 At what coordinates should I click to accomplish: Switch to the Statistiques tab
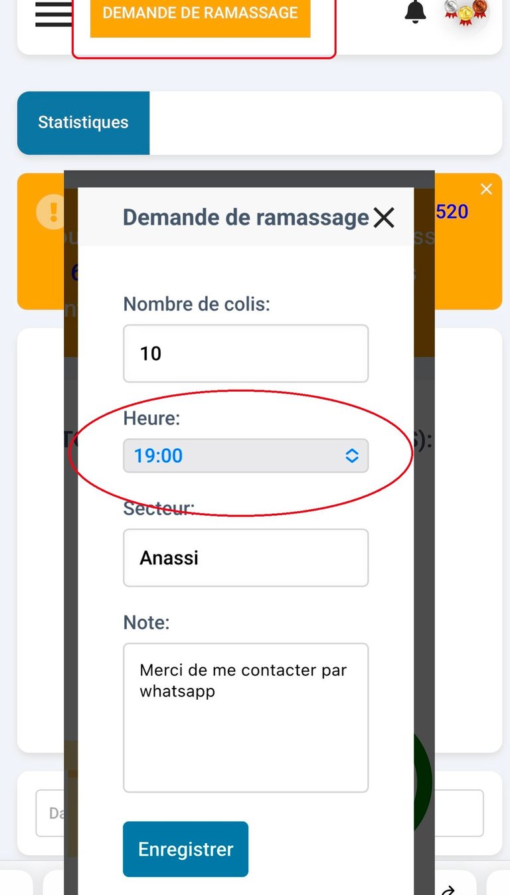[x=83, y=123]
